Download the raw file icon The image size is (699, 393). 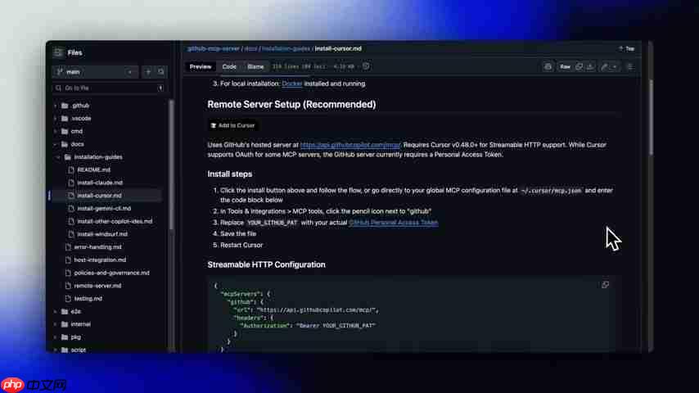590,67
